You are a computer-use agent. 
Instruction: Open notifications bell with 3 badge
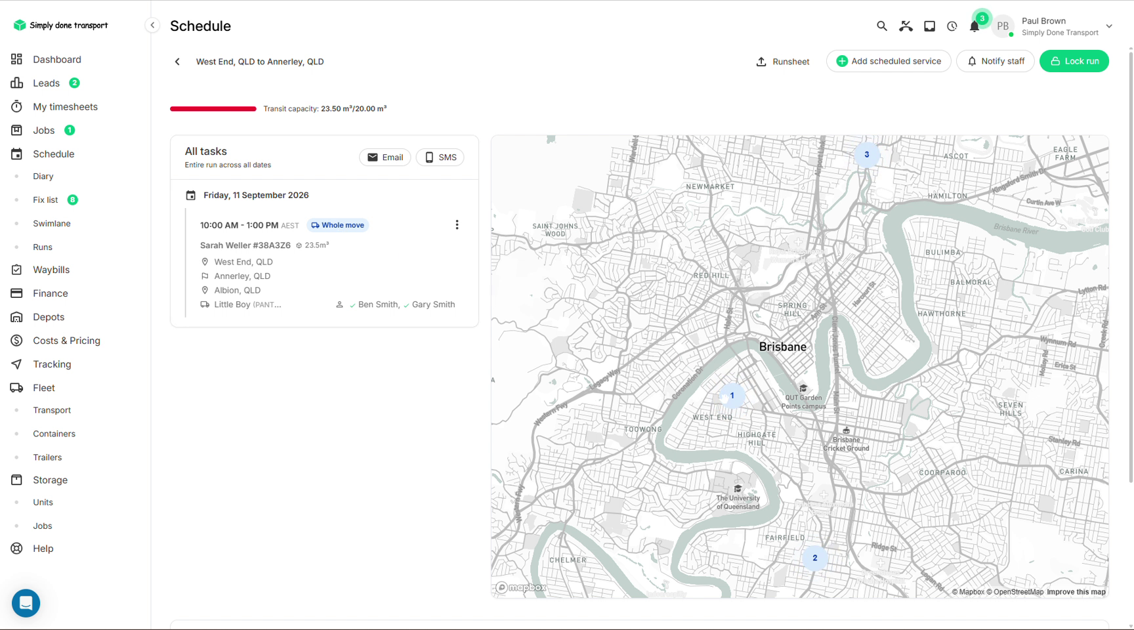(x=975, y=26)
